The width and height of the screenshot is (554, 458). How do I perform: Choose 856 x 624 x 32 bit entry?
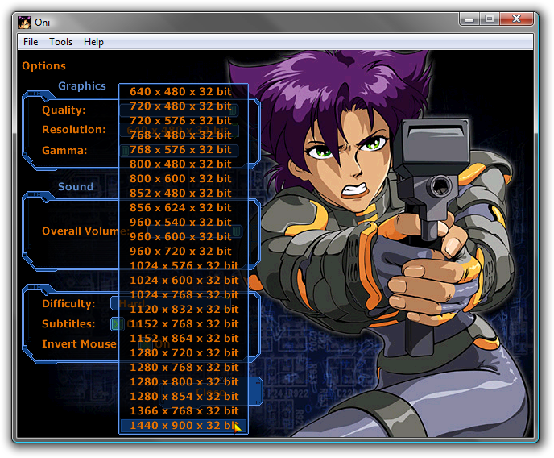click(184, 207)
